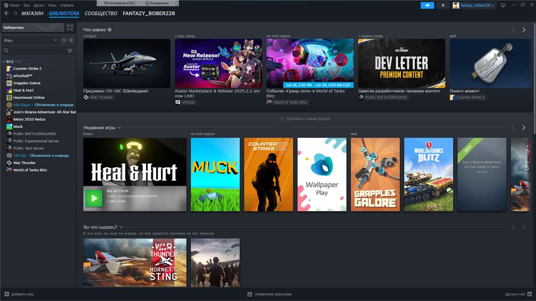Click the Библиотека home button

click(33, 28)
